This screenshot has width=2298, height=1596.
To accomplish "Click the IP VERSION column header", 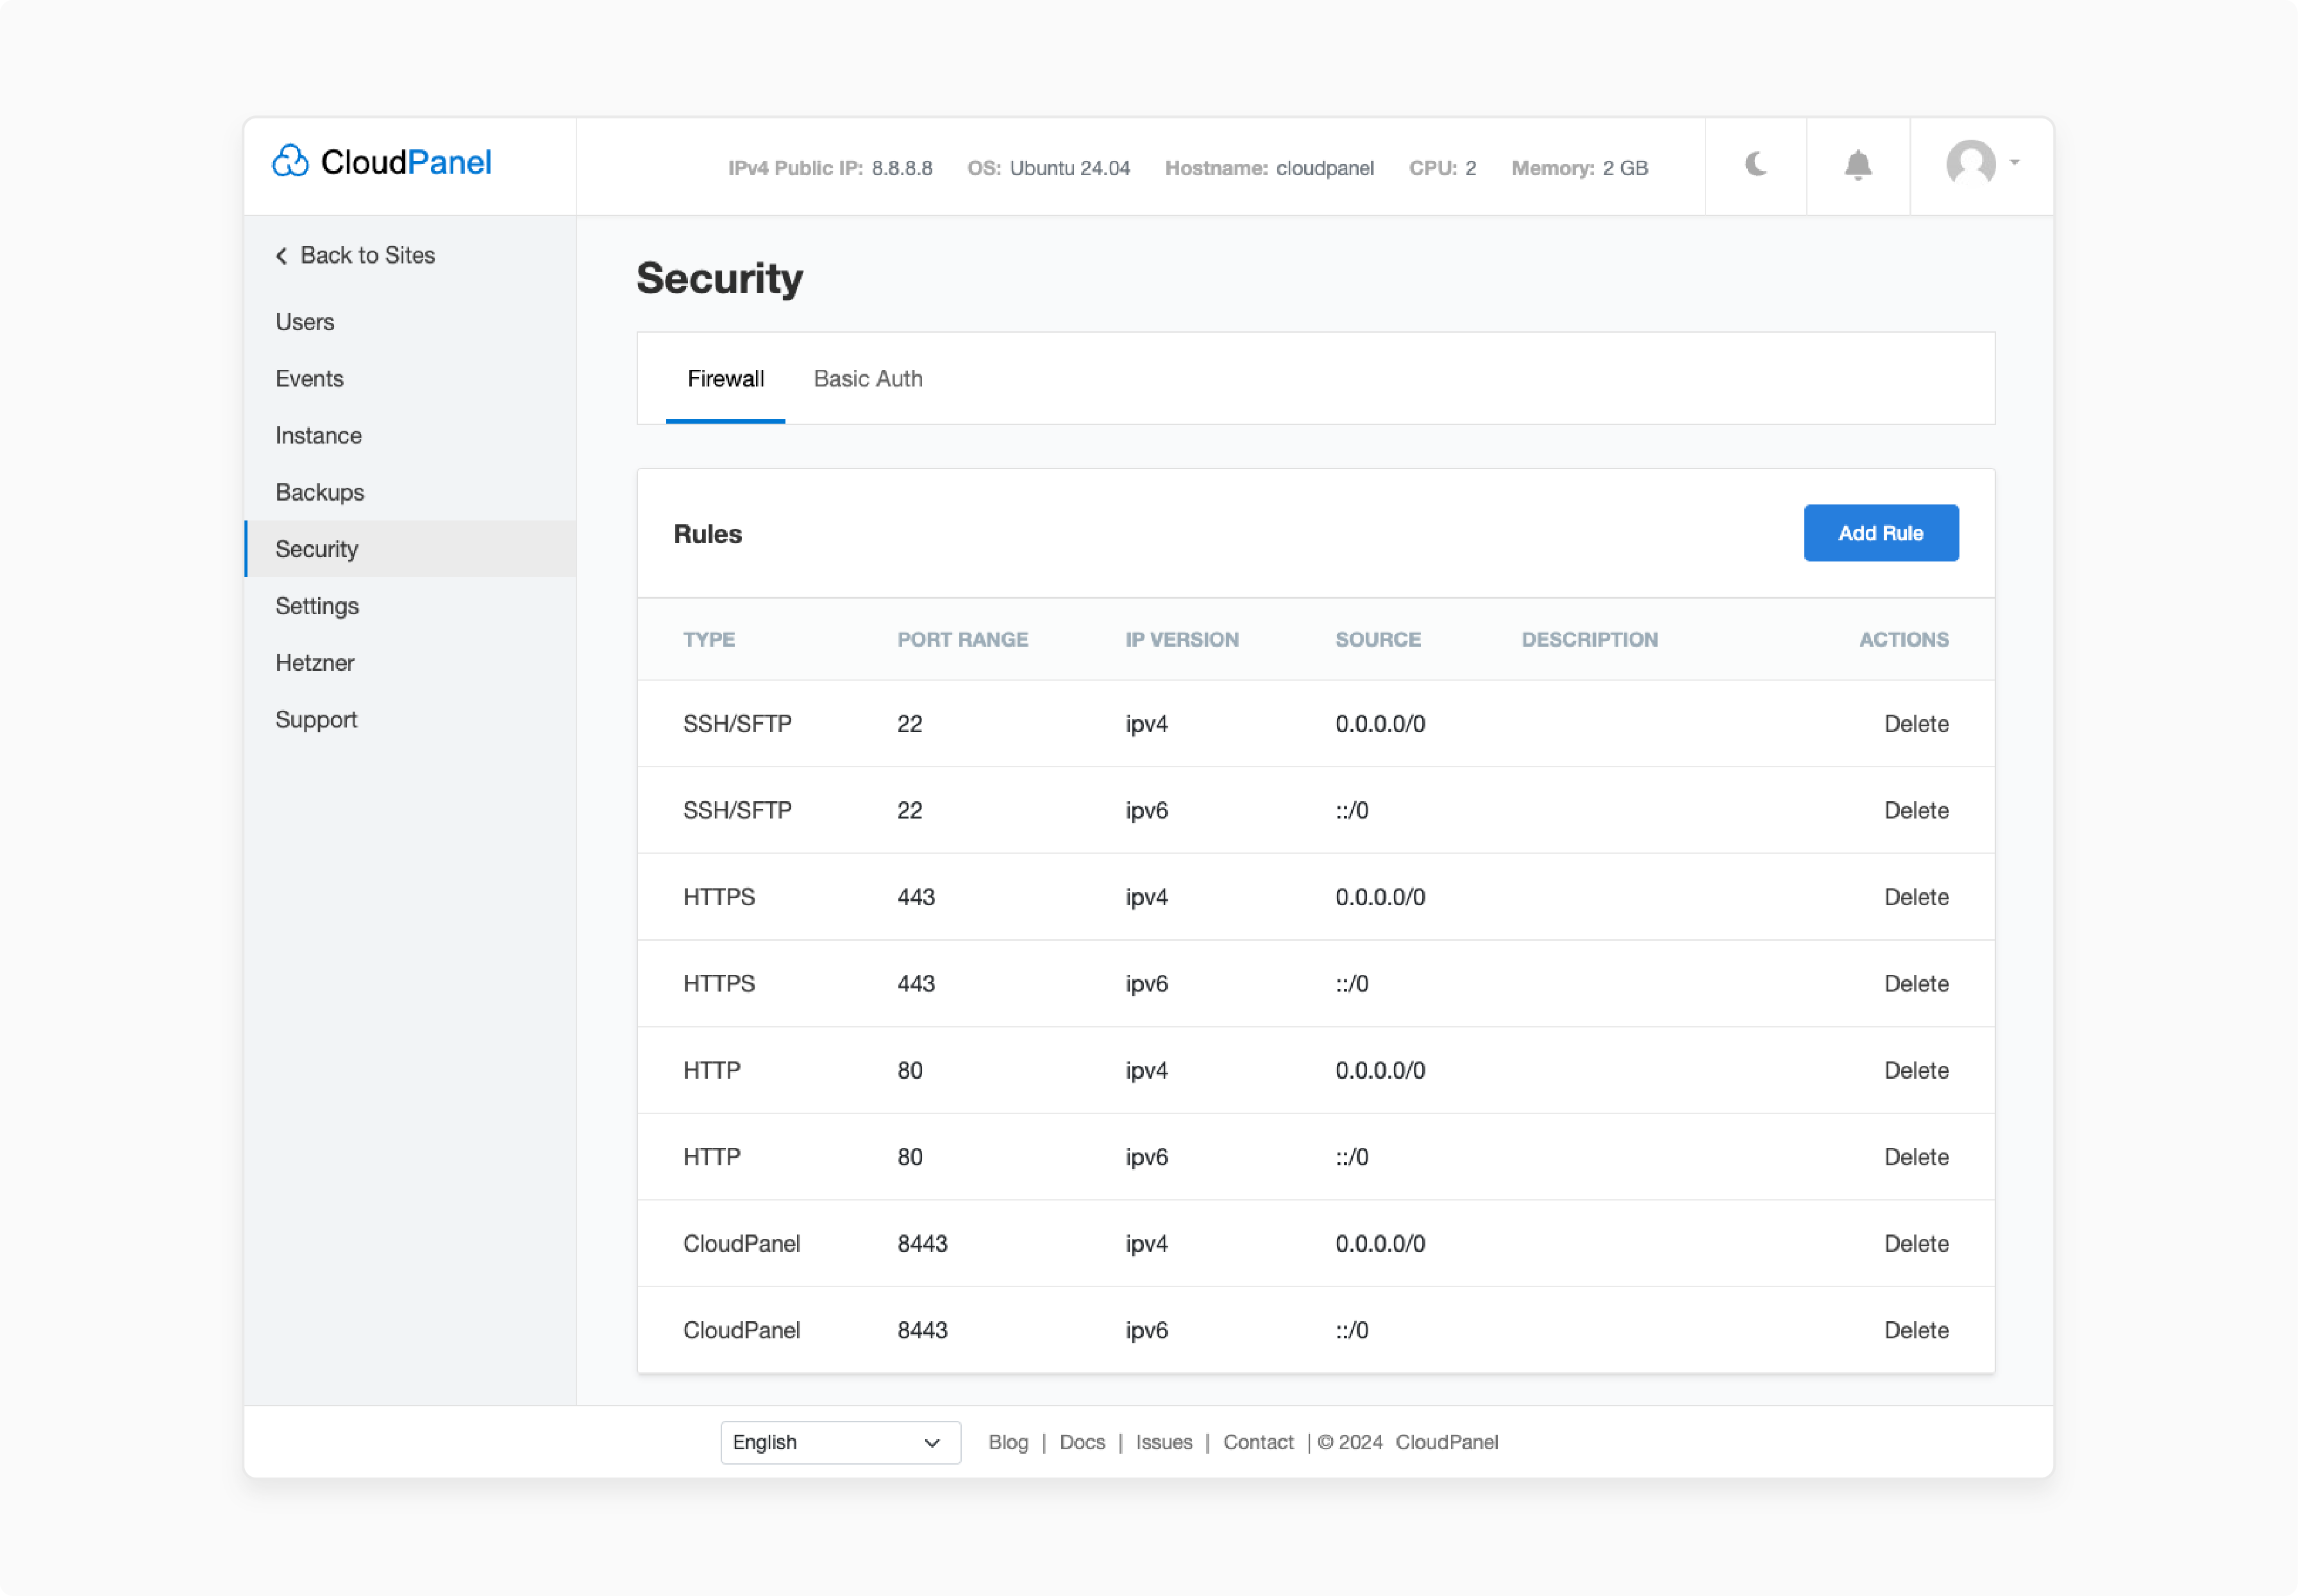I will (x=1182, y=640).
